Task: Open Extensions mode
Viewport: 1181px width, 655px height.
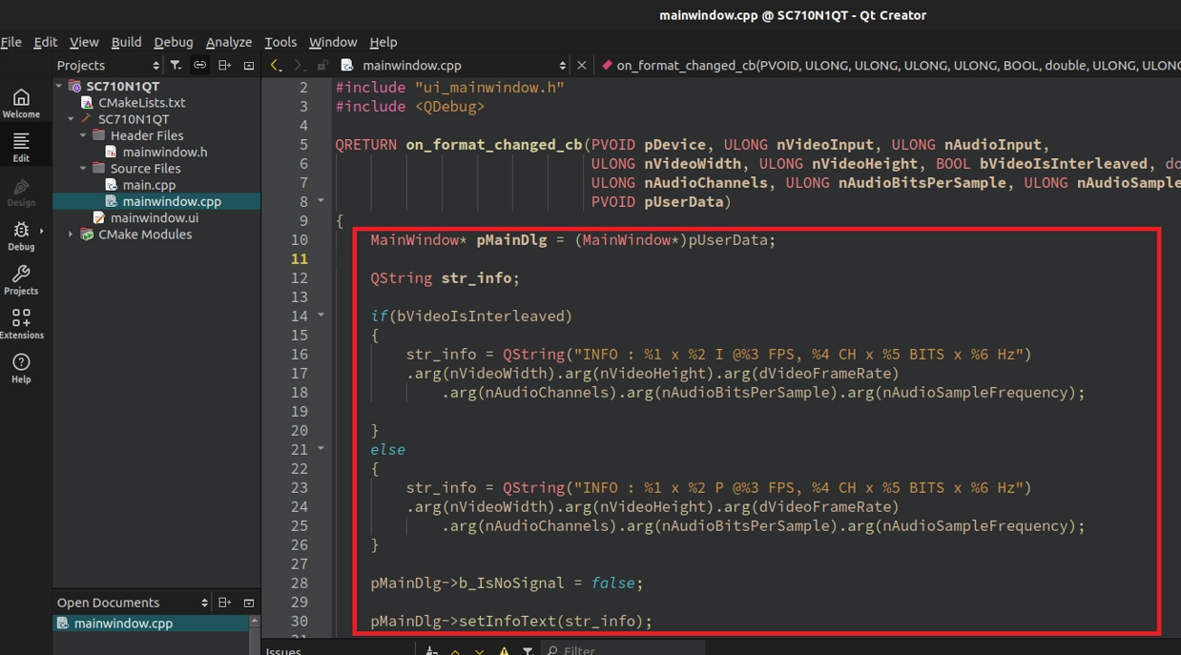Action: 21,323
